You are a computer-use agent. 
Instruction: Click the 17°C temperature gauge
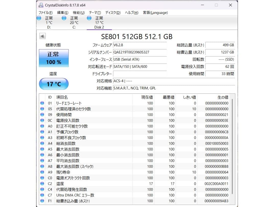click(54, 84)
